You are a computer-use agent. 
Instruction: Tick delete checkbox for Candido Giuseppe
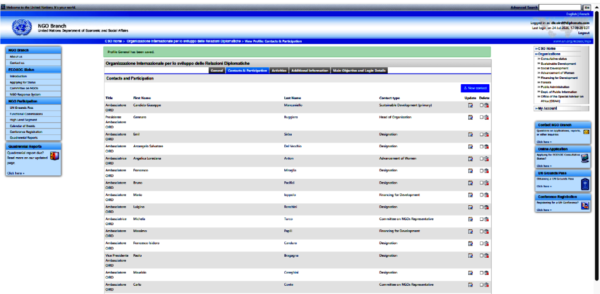(x=482, y=105)
